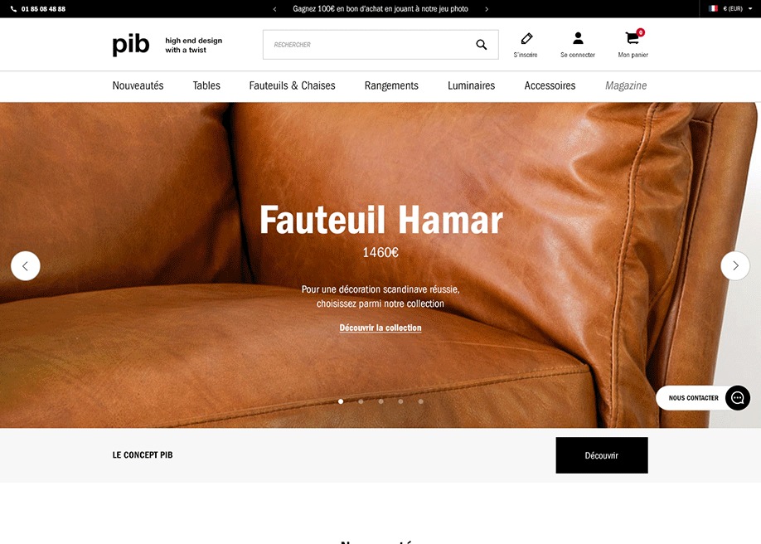Open the Fauteuils & Chaises menu
Screen dimensions: 761x544
click(292, 85)
